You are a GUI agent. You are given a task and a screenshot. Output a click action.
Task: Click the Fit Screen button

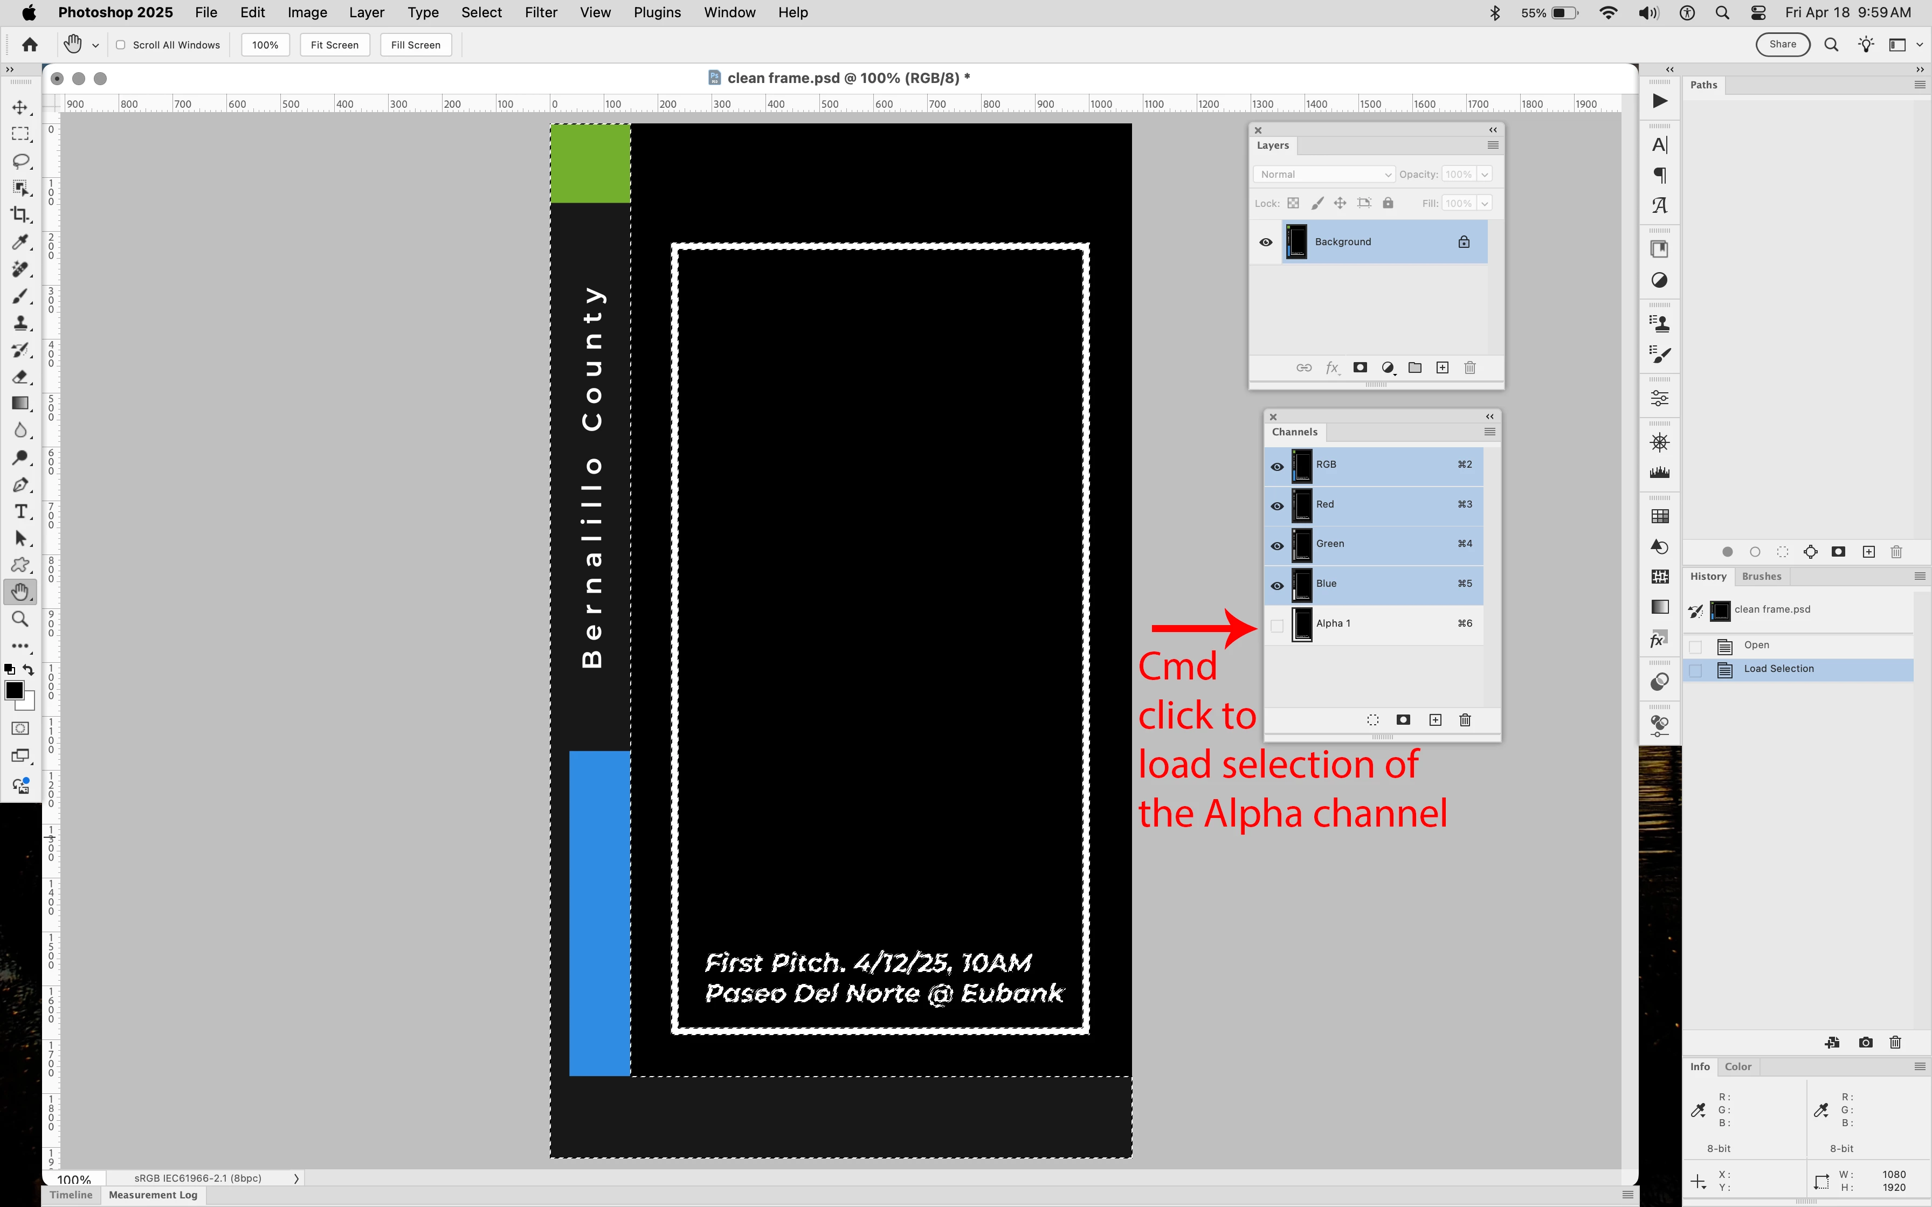point(335,45)
